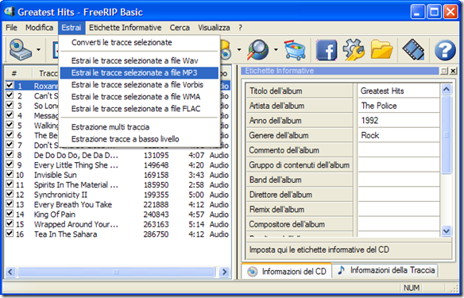The image size is (464, 298).
Task: Click the vertical scrollbar thumb in tag panel
Action: coord(447,134)
